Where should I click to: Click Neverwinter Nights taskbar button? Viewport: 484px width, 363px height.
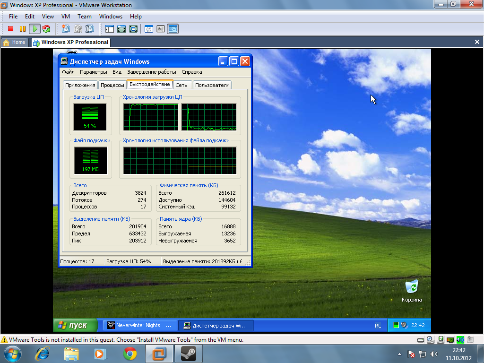tap(140, 325)
